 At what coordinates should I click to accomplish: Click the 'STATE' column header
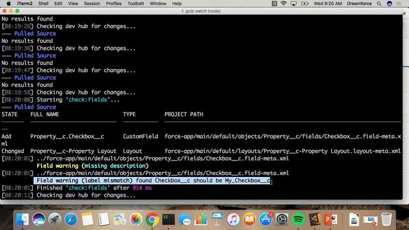(x=10, y=114)
